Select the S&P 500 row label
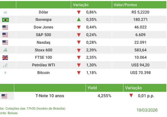The image size is (167, 117). click(x=43, y=35)
